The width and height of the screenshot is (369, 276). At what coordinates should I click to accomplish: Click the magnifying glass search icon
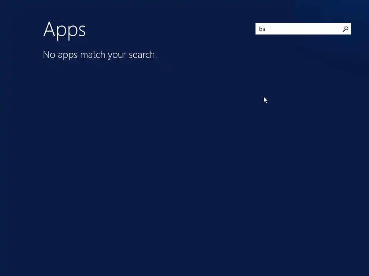[346, 29]
